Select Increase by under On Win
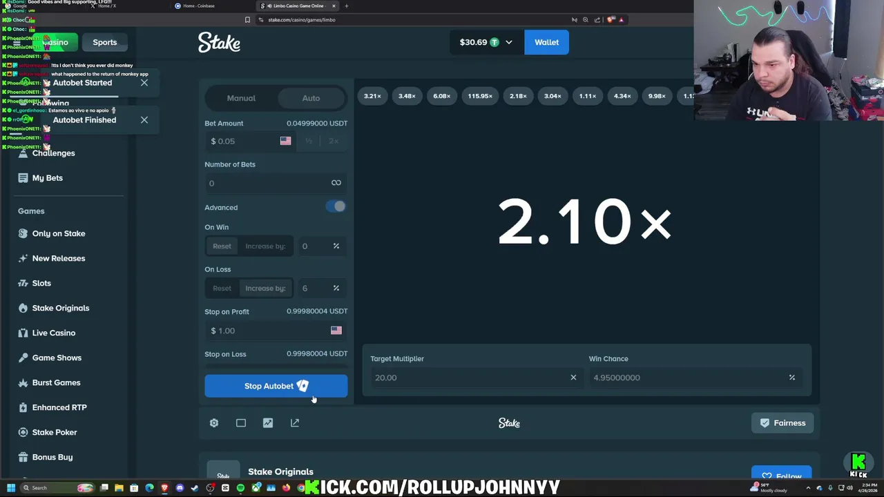884x497 pixels. (265, 246)
